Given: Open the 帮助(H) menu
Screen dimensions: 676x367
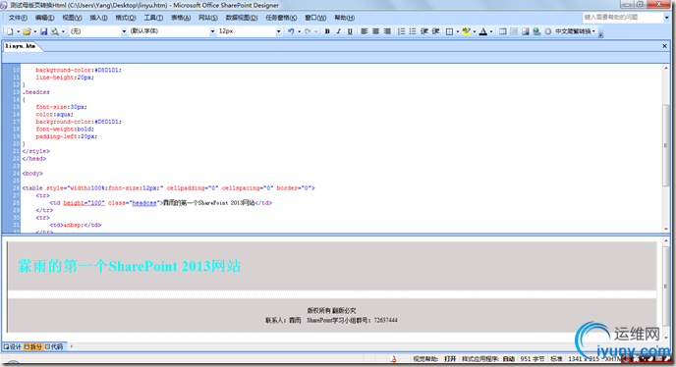Looking at the screenshot, I should click(345, 18).
